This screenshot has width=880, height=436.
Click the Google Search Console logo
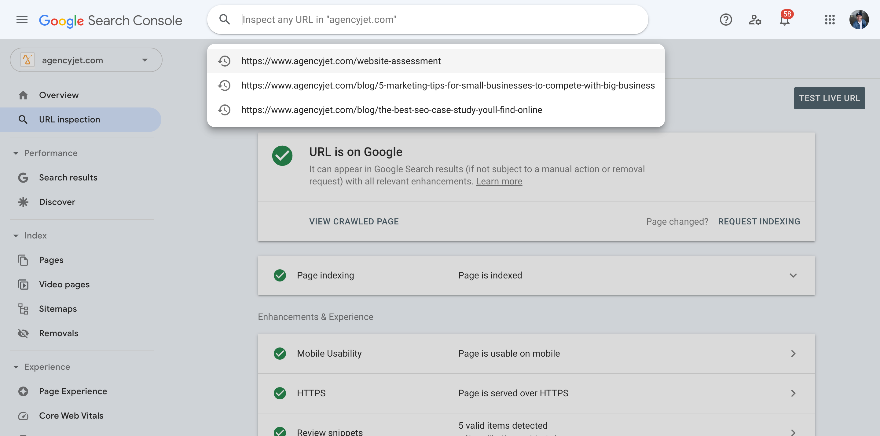tap(110, 20)
